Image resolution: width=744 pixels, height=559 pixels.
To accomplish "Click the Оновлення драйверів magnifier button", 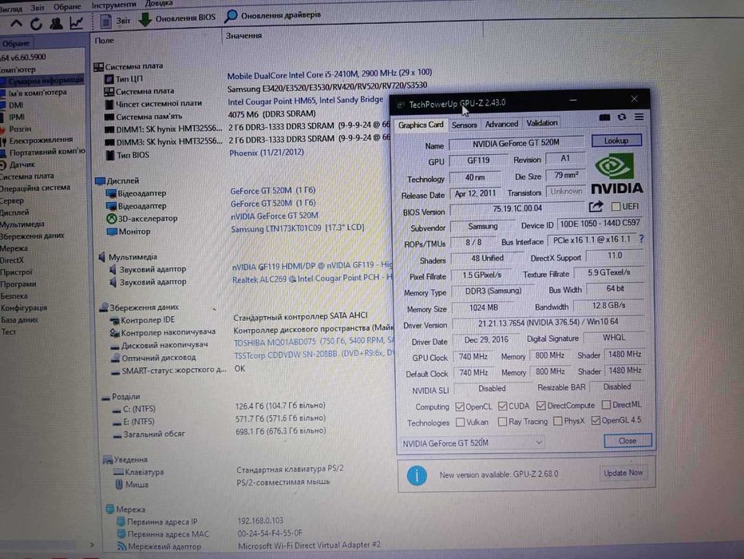I will point(272,16).
